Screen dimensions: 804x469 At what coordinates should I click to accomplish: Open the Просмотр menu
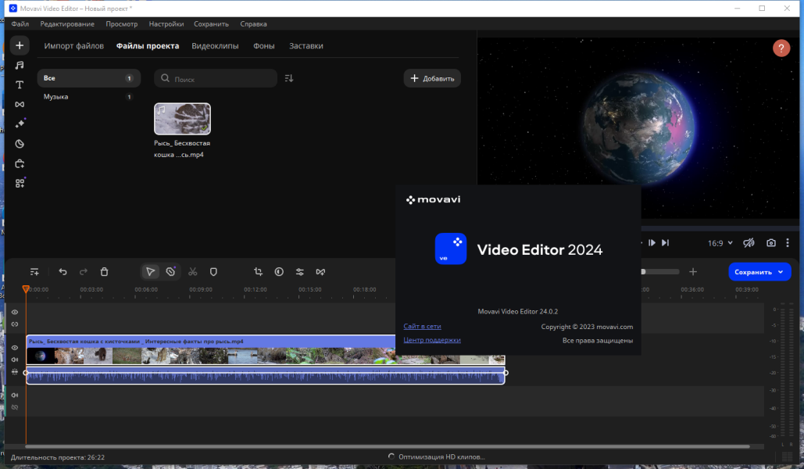[x=122, y=24]
